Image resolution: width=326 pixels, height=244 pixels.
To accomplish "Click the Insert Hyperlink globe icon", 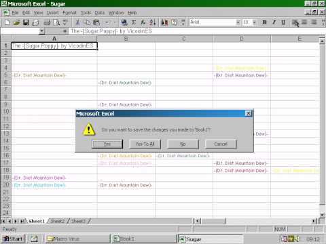I will point(124,22).
